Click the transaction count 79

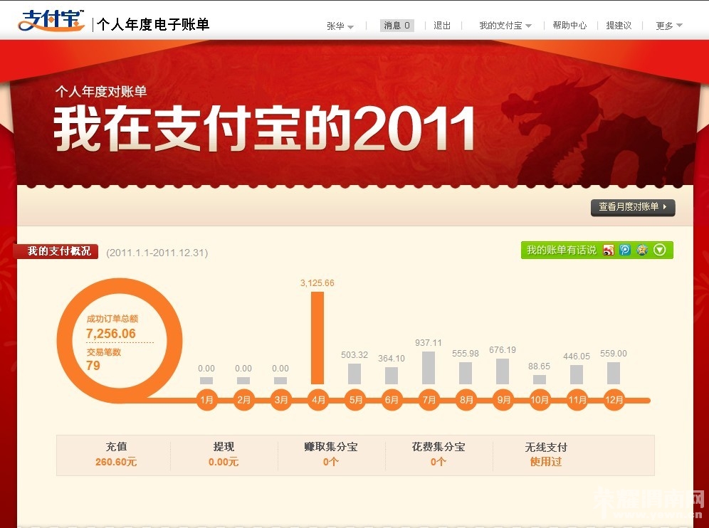pyautogui.click(x=93, y=365)
